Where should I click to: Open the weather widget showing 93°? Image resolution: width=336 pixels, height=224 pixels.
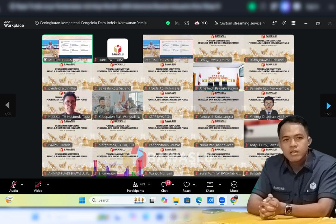tap(9, 200)
